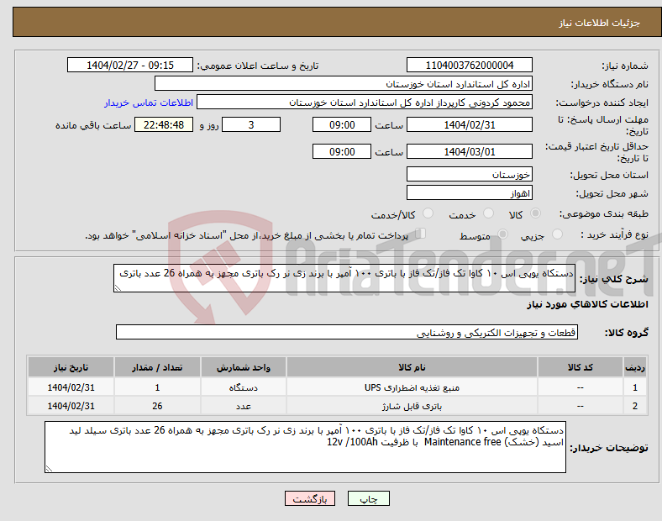Screen dimensions: 662x521
Task: Select the کالا/خدمت radio button
Action: [x=428, y=213]
